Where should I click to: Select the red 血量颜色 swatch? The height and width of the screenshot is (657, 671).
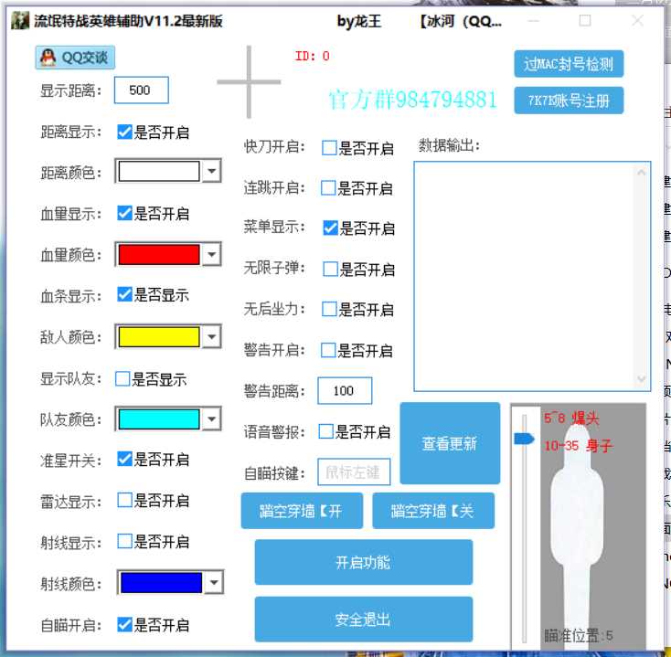(159, 255)
